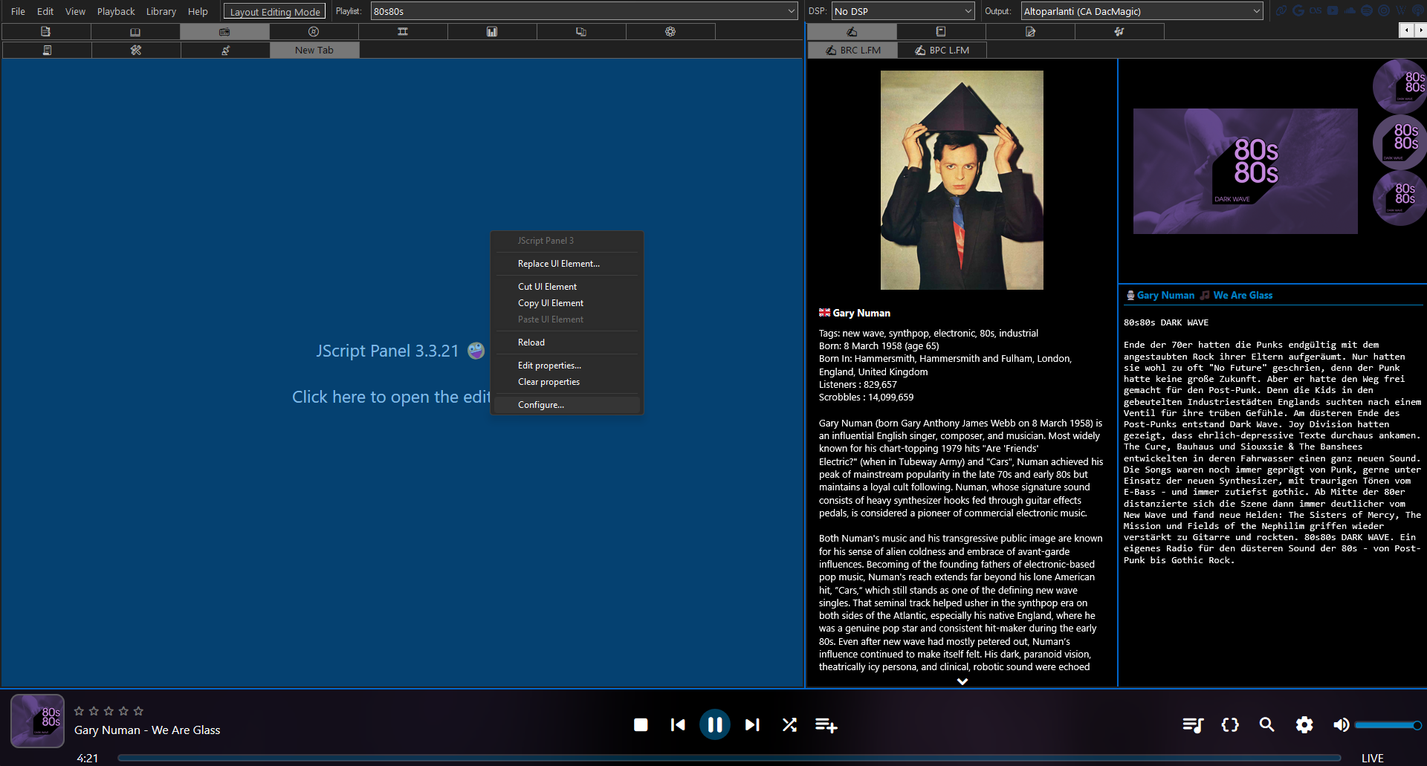Select the New Tab tab
The image size is (1427, 766).
[314, 50]
